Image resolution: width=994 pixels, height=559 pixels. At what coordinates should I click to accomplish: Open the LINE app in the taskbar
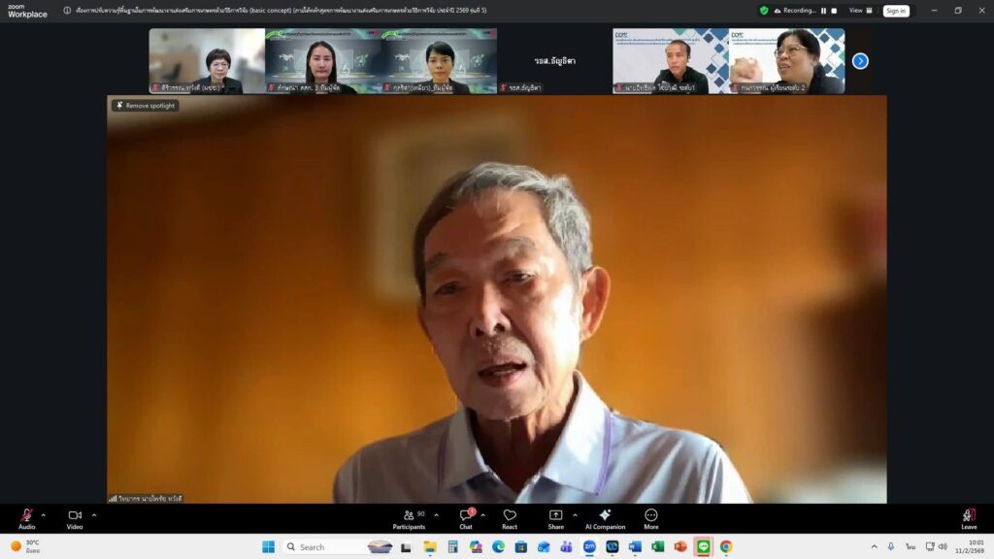click(703, 546)
